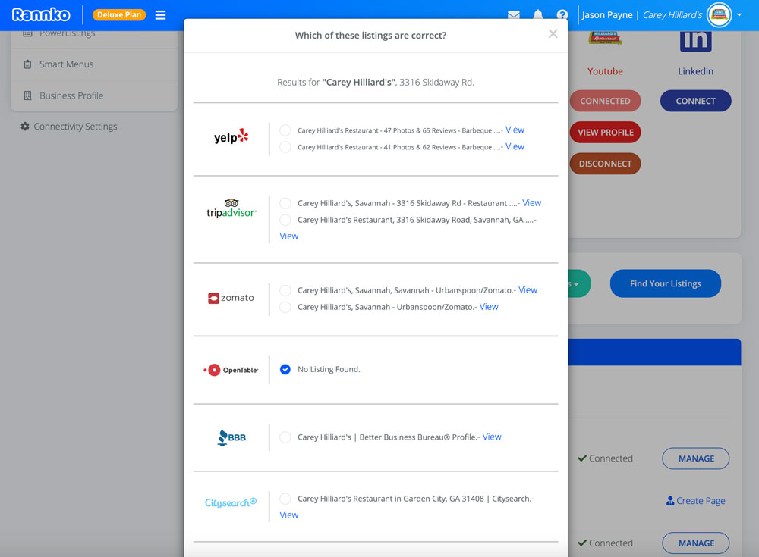This screenshot has height=557, width=759.
Task: Open the hamburger menu icon
Action: click(x=160, y=15)
